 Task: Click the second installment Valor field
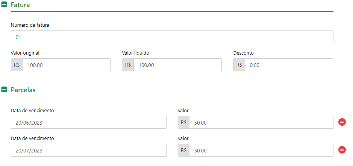pos(261,150)
